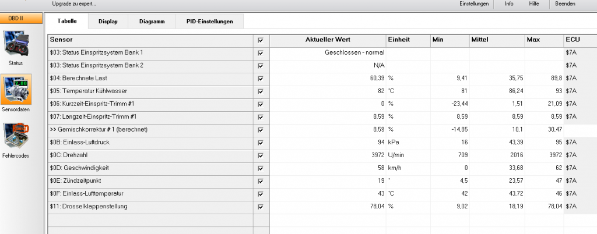This screenshot has width=597, height=234.
Task: Uncheck the Drehzahl sensor checkbox
Action: (261, 155)
